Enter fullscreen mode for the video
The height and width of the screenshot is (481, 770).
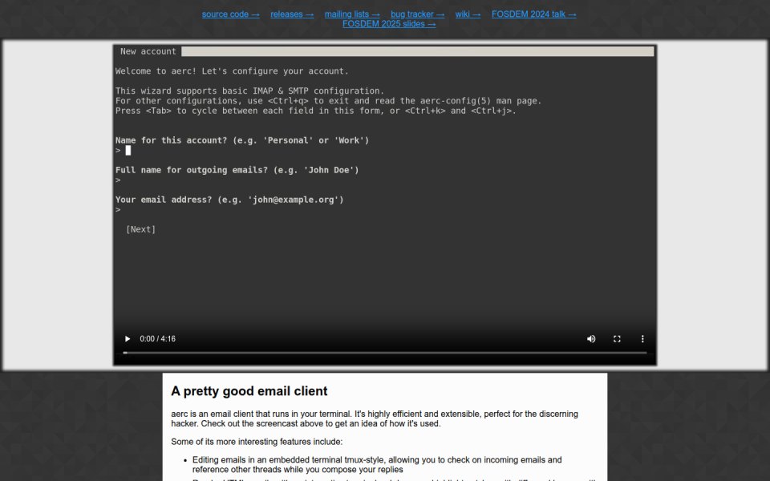(x=617, y=338)
